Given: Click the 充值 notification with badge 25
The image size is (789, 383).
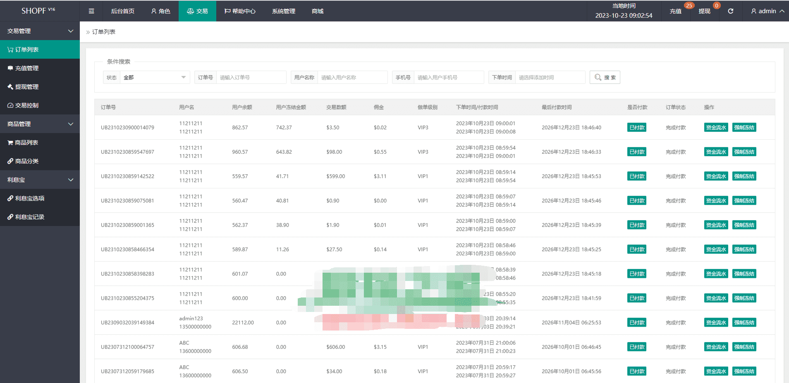Looking at the screenshot, I should pyautogui.click(x=676, y=11).
